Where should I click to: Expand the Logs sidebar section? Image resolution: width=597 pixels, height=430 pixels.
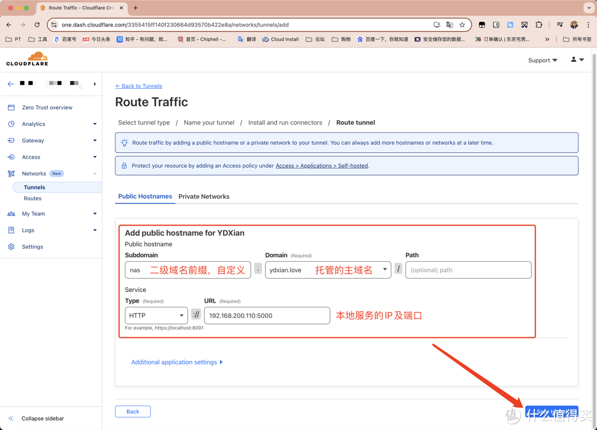click(x=95, y=230)
